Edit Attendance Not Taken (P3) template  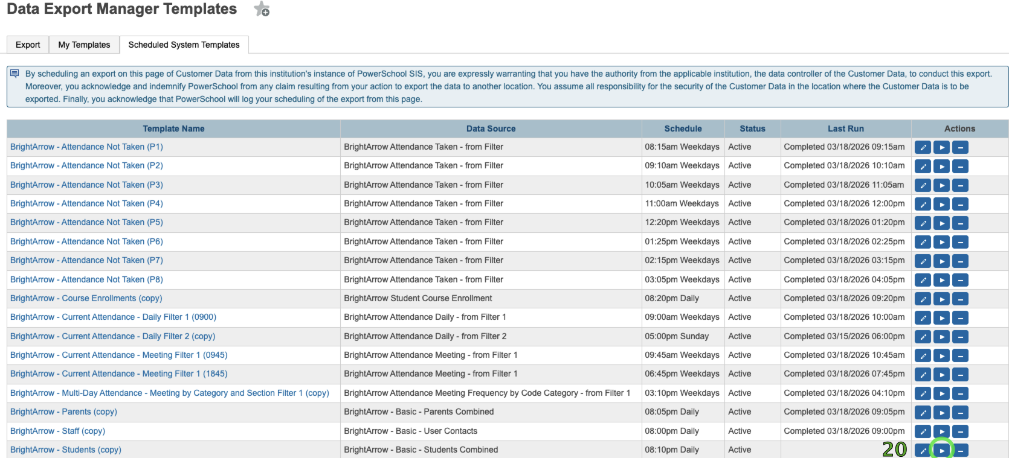923,185
